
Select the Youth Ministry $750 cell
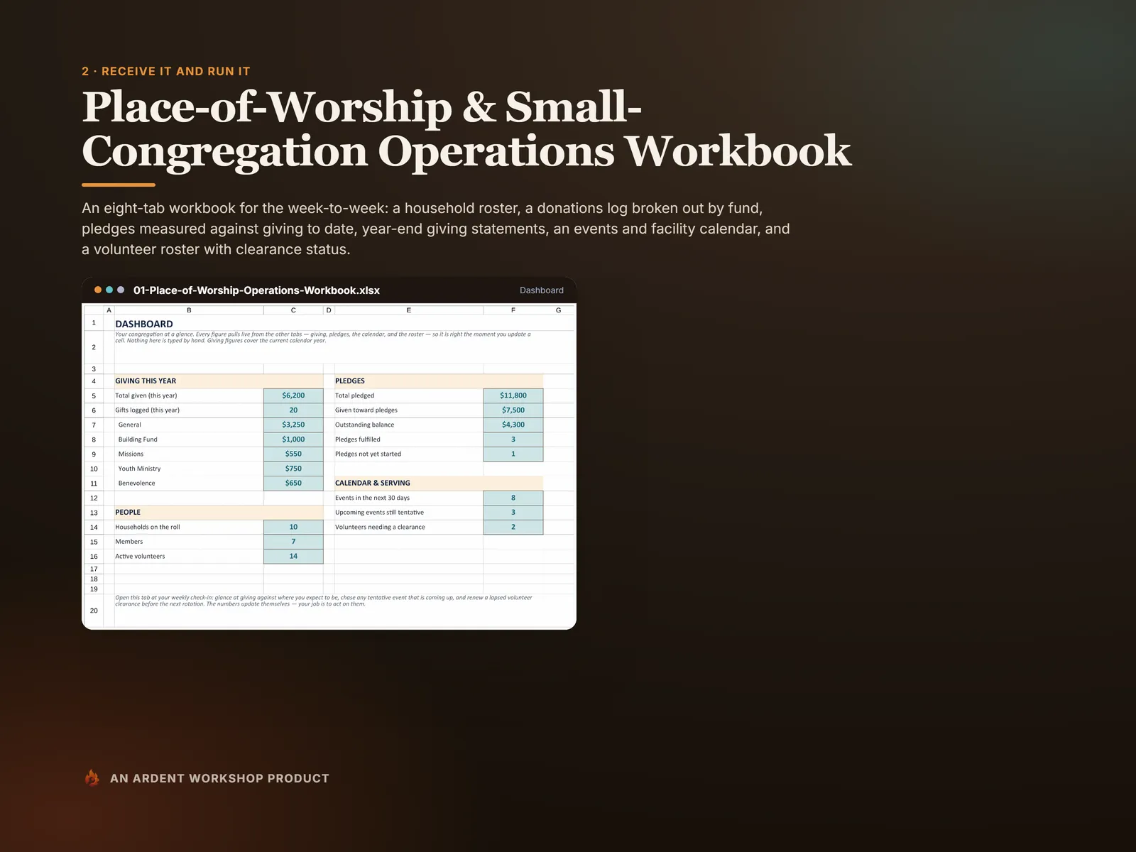(293, 469)
